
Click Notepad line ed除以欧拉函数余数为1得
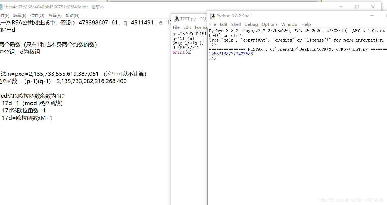33,96
